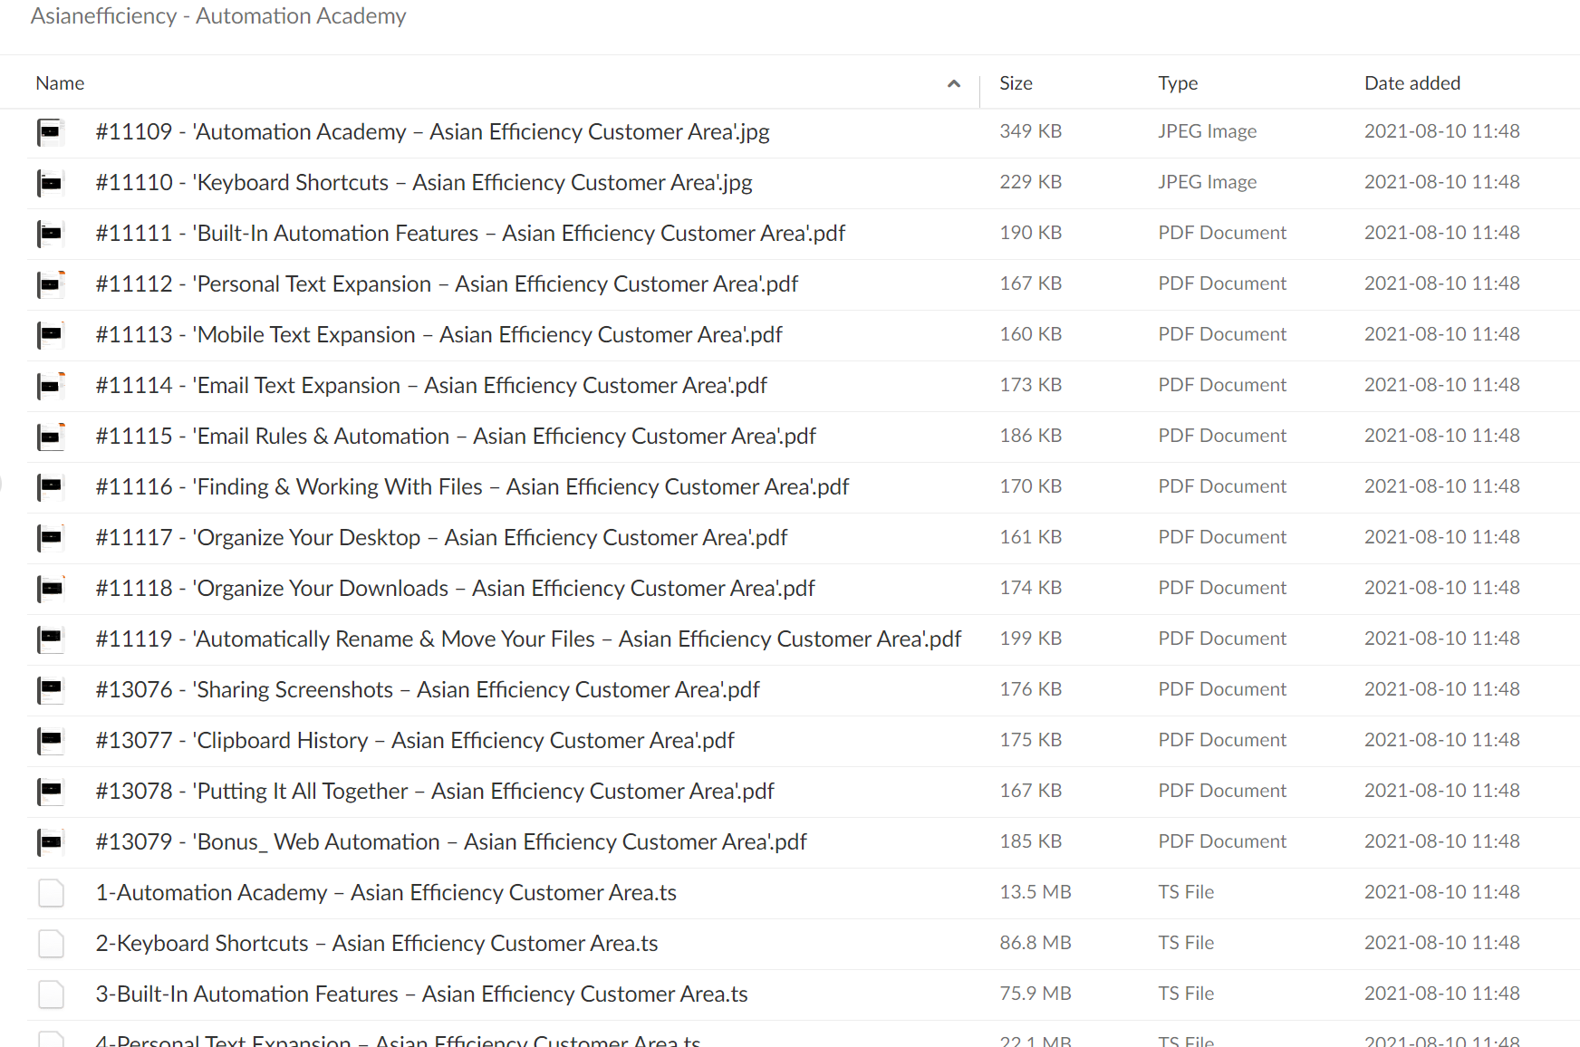Click the 349 KB size cell
Viewport: 1580px width, 1047px height.
click(x=1030, y=131)
